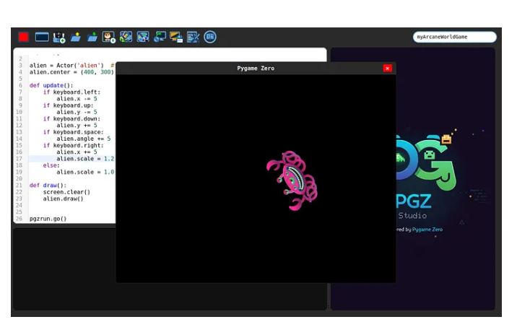This screenshot has height=335, width=517.
Task: Open the Pygame Zero link
Action: click(x=427, y=230)
